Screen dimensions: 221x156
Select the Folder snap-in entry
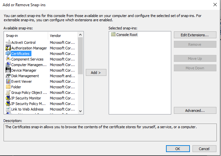pyautogui.click(x=16, y=87)
